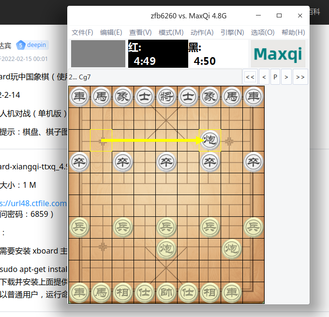
Task: Select black 卒 on the third file from left
Action: coord(123,162)
